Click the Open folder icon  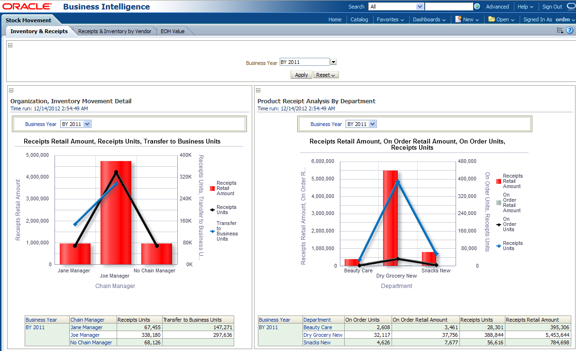point(492,19)
